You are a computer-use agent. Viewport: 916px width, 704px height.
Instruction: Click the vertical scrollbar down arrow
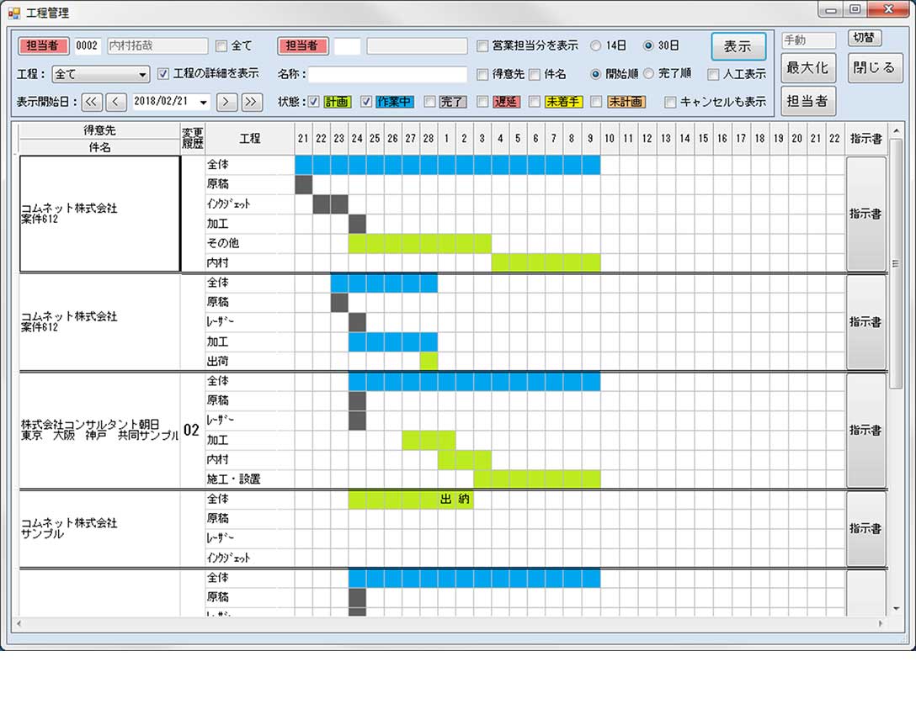click(896, 608)
